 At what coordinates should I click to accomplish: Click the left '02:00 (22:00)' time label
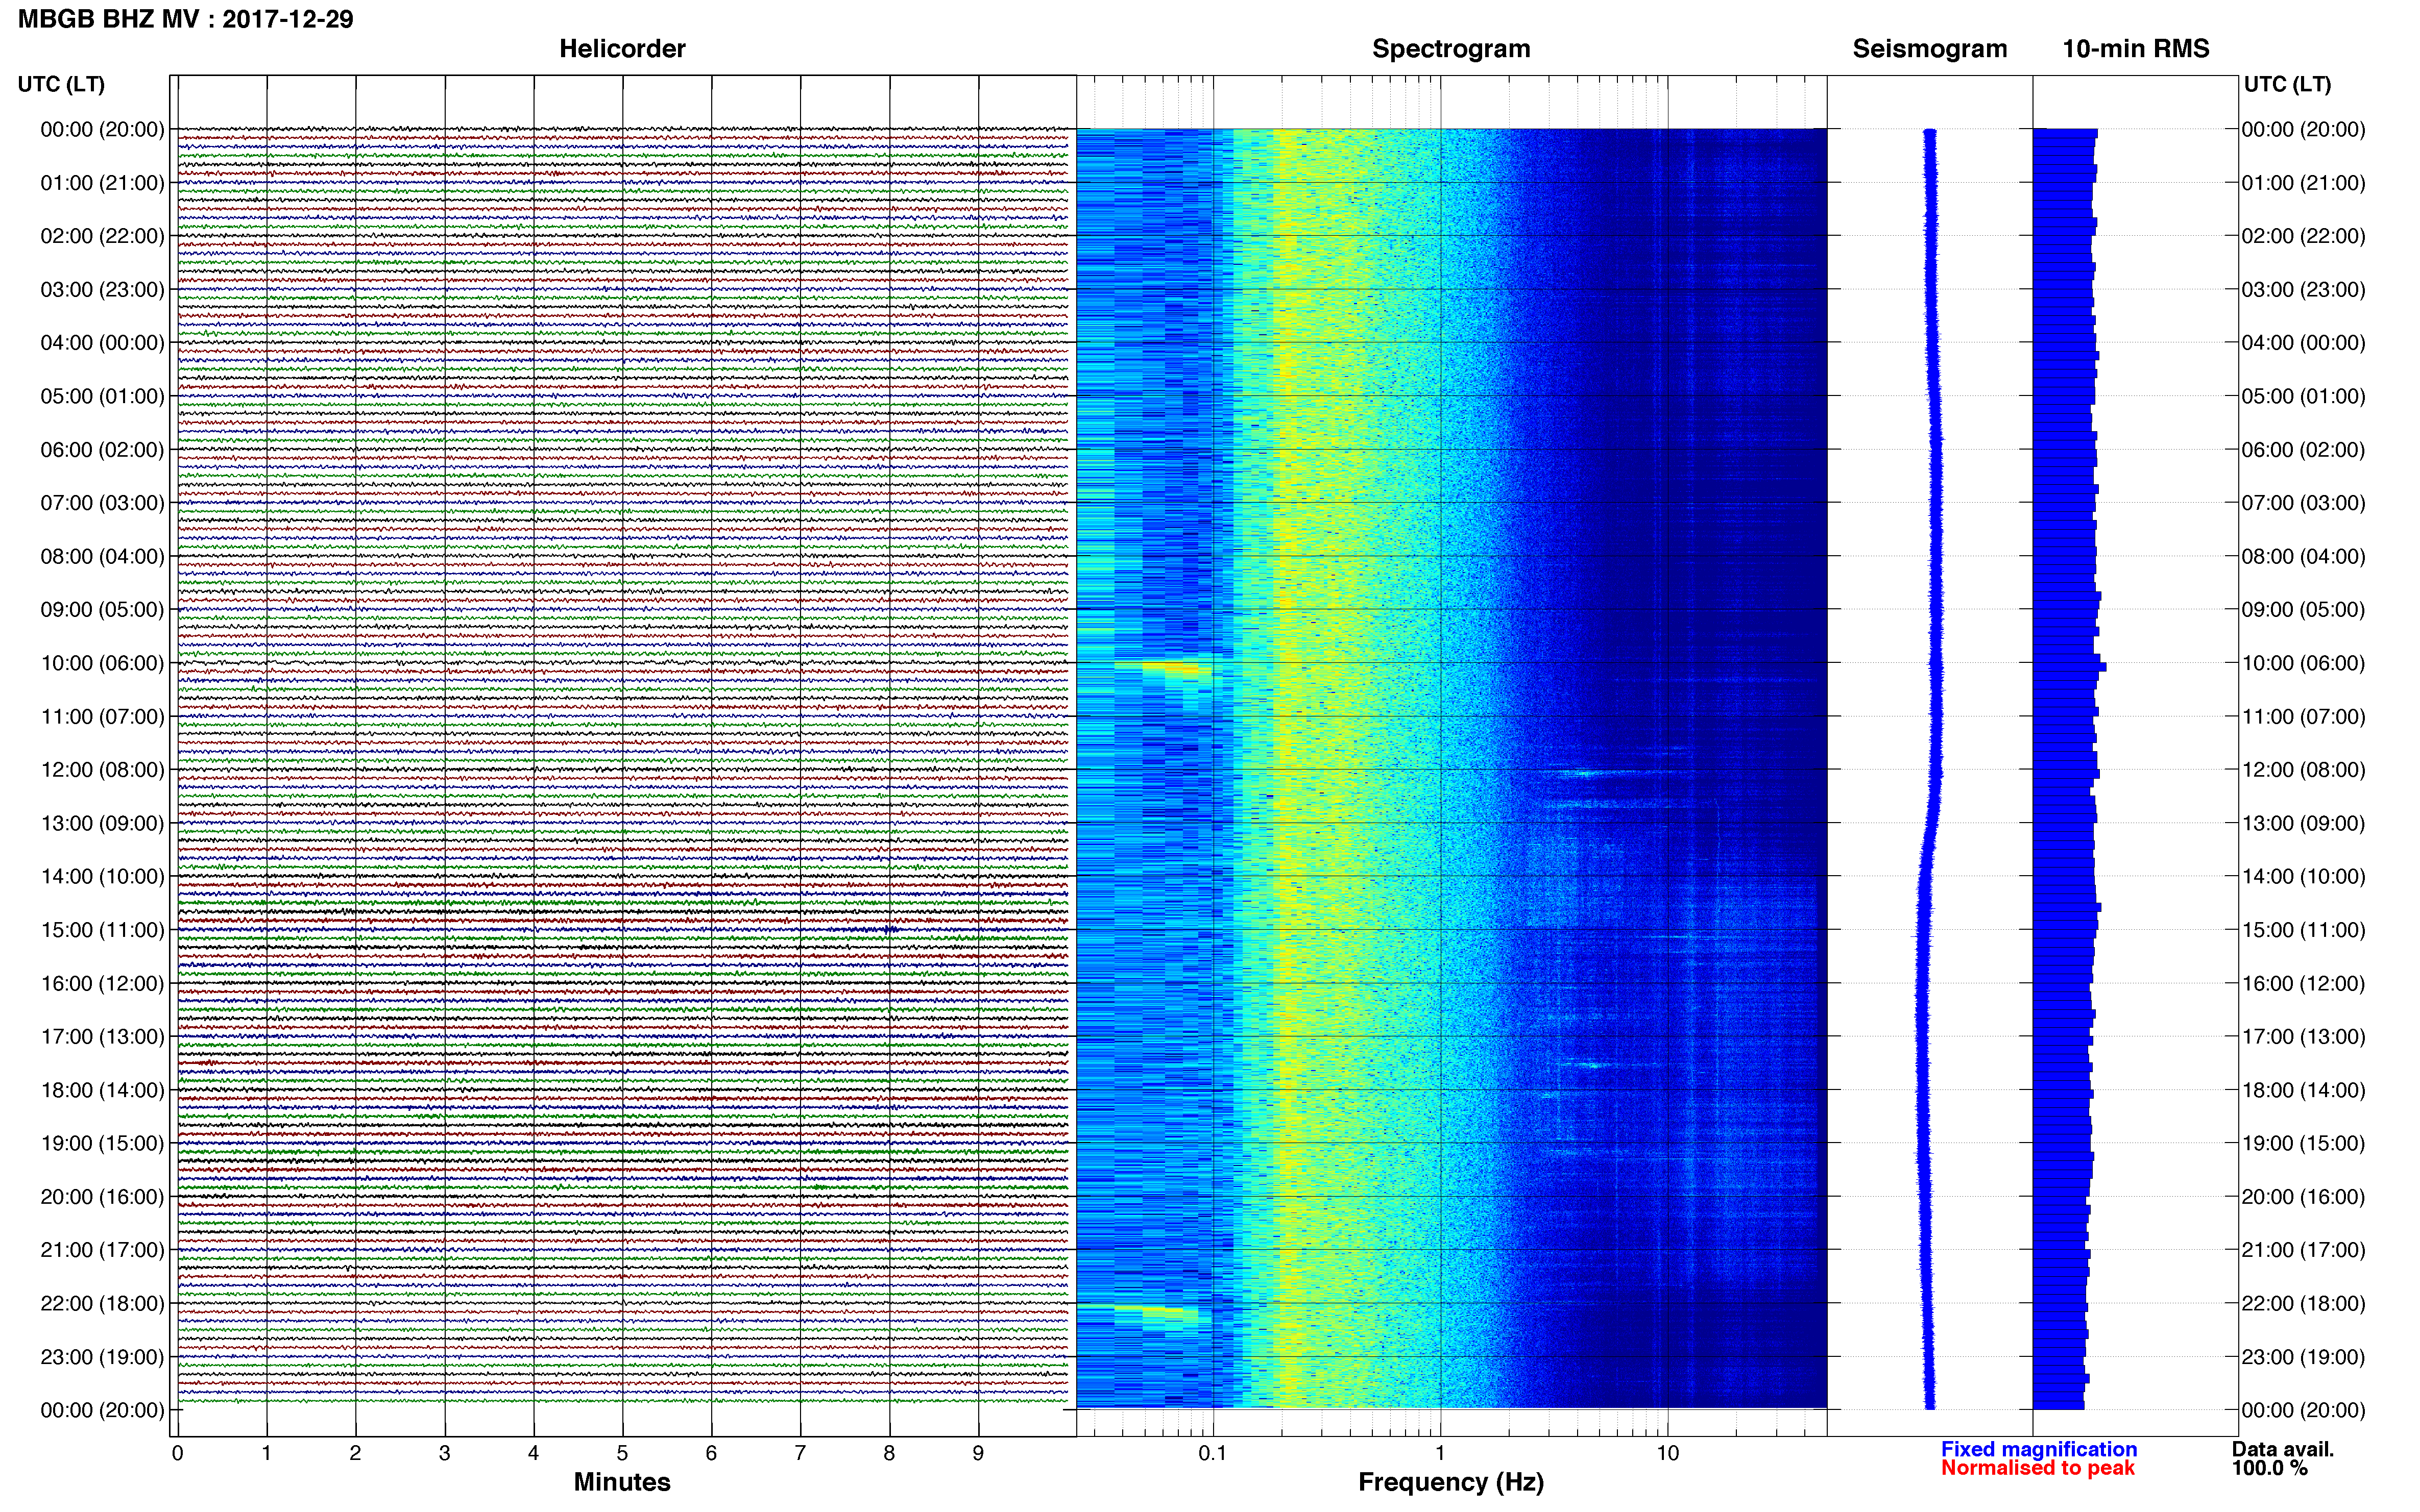[x=102, y=236]
